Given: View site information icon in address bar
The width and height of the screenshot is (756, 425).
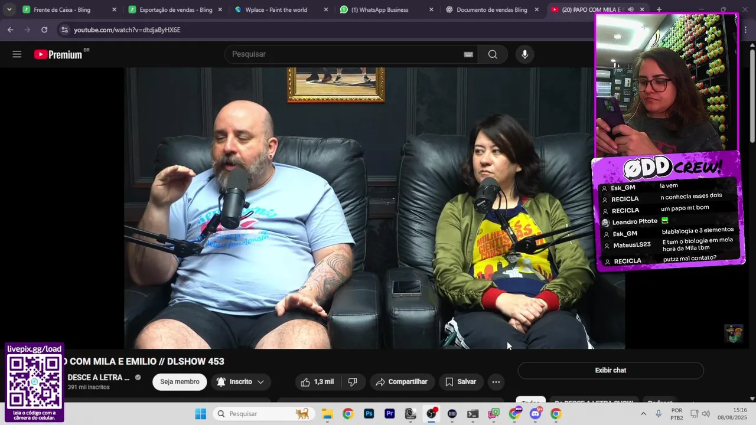Looking at the screenshot, I should pyautogui.click(x=64, y=30).
